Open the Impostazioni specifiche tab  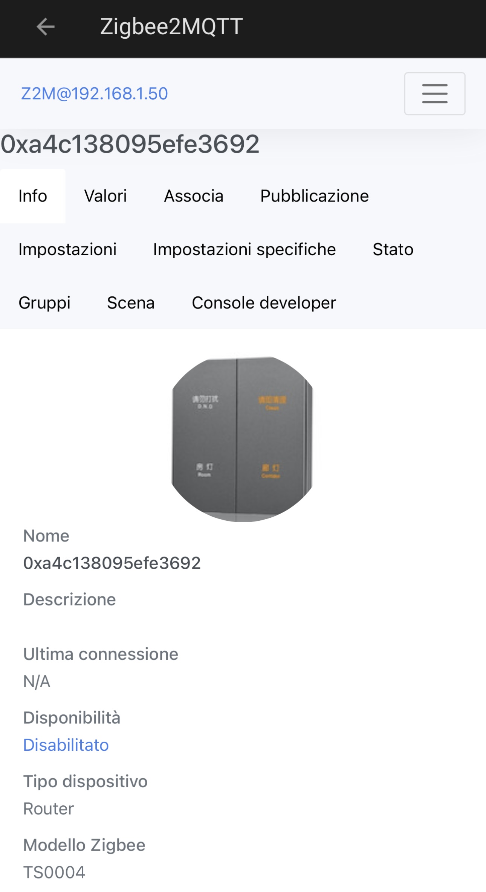(x=245, y=249)
